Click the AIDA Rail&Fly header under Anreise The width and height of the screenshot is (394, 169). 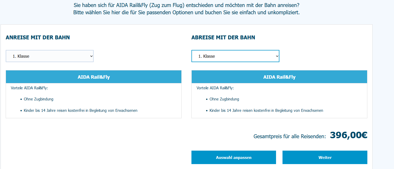tap(94, 77)
